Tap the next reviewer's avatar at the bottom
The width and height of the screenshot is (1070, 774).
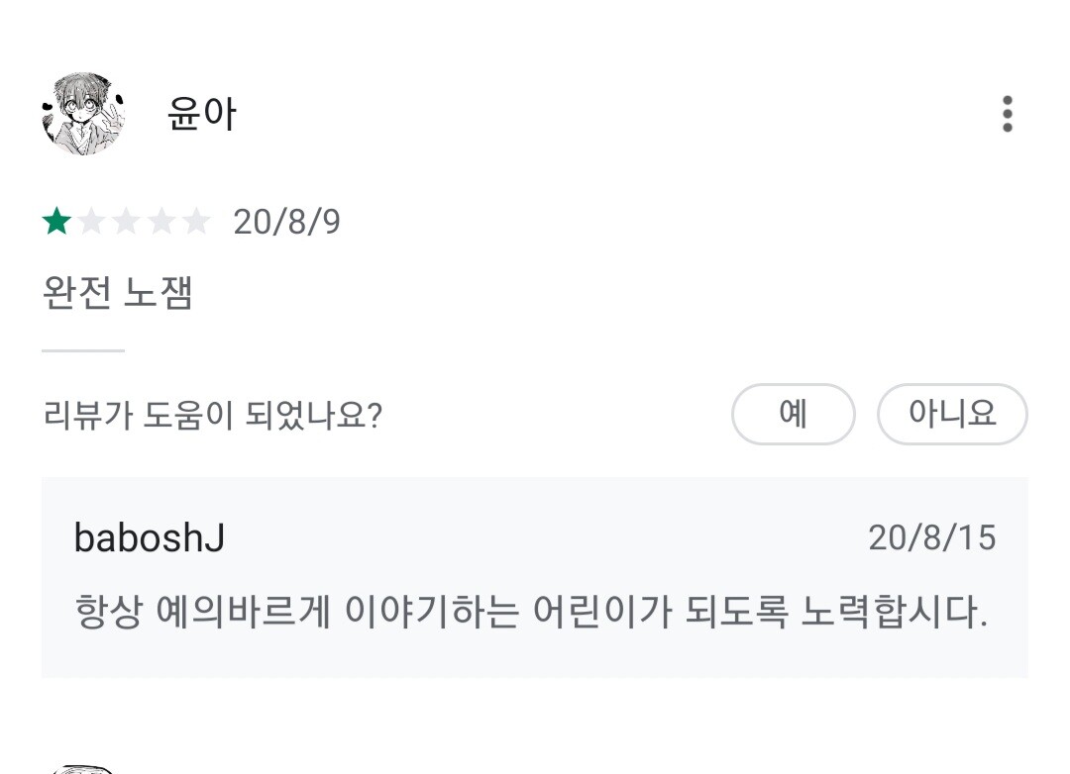click(83, 769)
